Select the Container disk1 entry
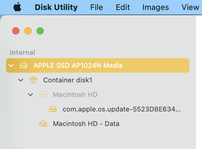This screenshot has width=202, height=149. pos(68,80)
